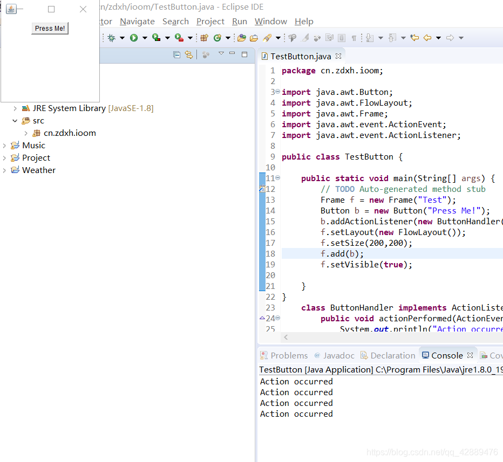Expand the Music project
The height and width of the screenshot is (462, 503).
click(4, 146)
